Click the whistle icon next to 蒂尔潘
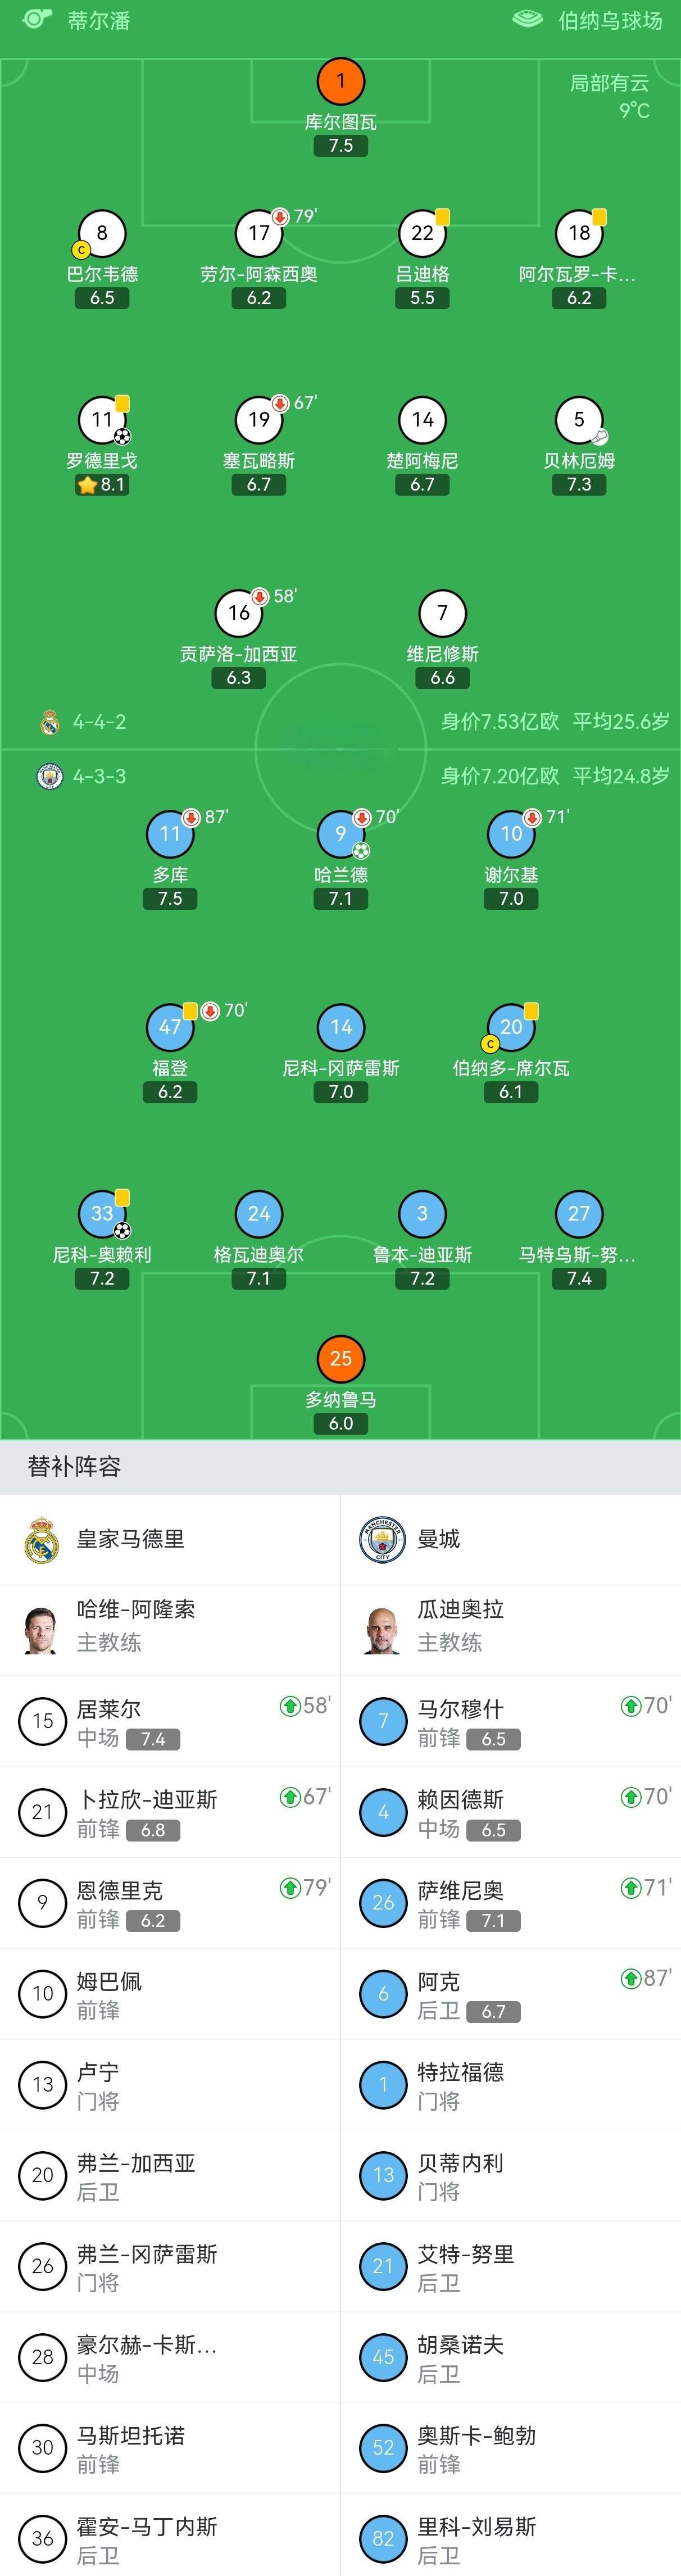Image resolution: width=681 pixels, height=2576 pixels. coord(36,20)
